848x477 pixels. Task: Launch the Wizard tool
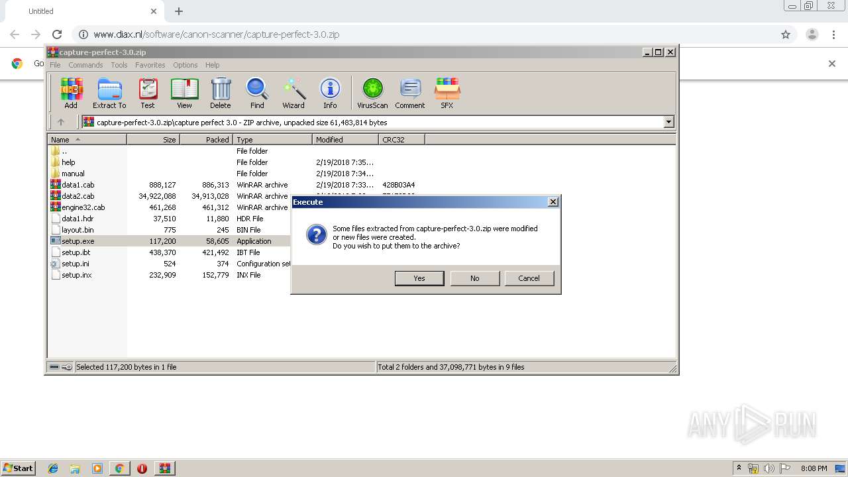(x=293, y=93)
